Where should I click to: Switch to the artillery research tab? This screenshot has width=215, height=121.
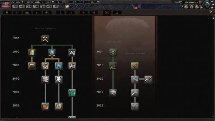pyautogui.click(x=37, y=13)
